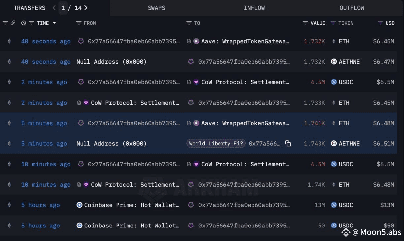Open '2 minutes ago' USDC transfer time
Screen dimensions: 404x241
tap(44, 82)
